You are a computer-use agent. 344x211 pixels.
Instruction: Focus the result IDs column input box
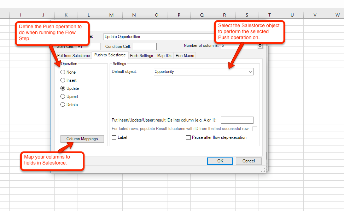tap(237, 120)
